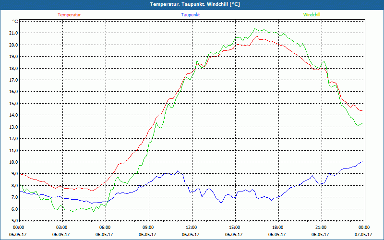Click the 7,0 y-axis value

click(15, 197)
